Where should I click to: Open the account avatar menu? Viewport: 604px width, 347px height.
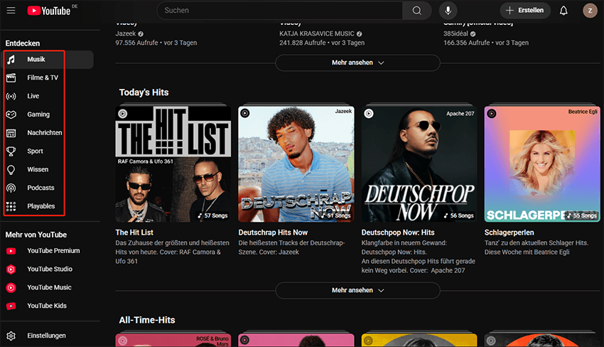tap(590, 11)
